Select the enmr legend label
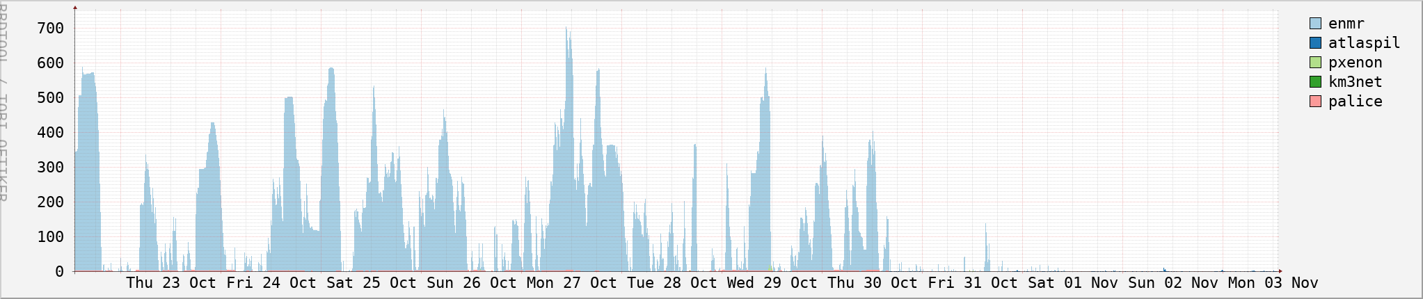Screen dimensions: 1423x299 coord(1346,24)
